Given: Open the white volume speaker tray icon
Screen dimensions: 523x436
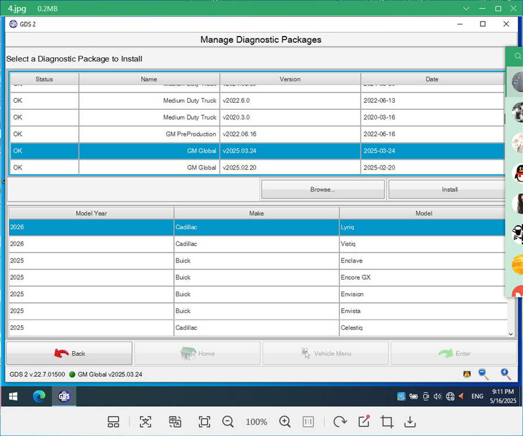Looking at the screenshot, I should click(438, 397).
